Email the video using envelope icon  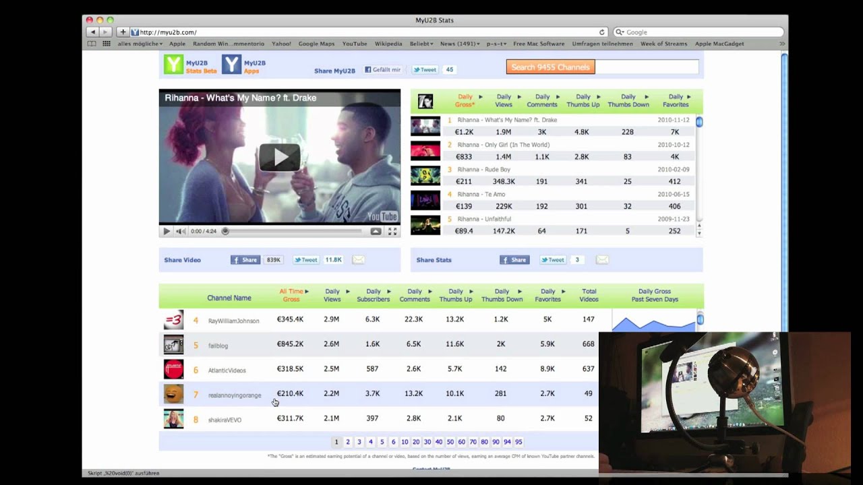click(x=359, y=259)
